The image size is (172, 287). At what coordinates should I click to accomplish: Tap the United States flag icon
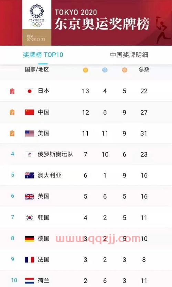tap(30, 133)
